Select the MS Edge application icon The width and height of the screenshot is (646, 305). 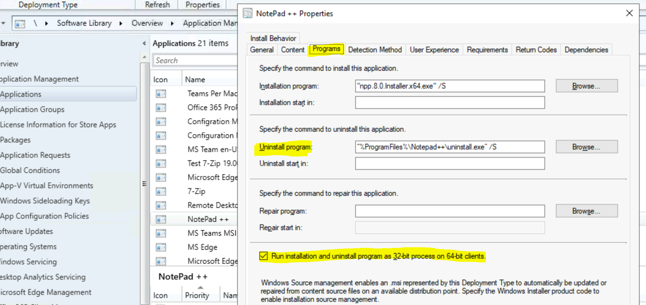coord(161,247)
